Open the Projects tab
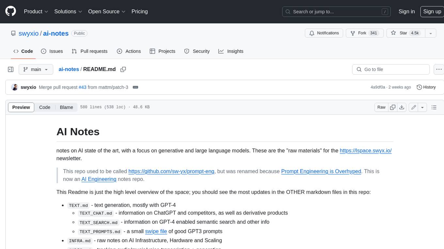The width and height of the screenshot is (444, 249). 163,51
